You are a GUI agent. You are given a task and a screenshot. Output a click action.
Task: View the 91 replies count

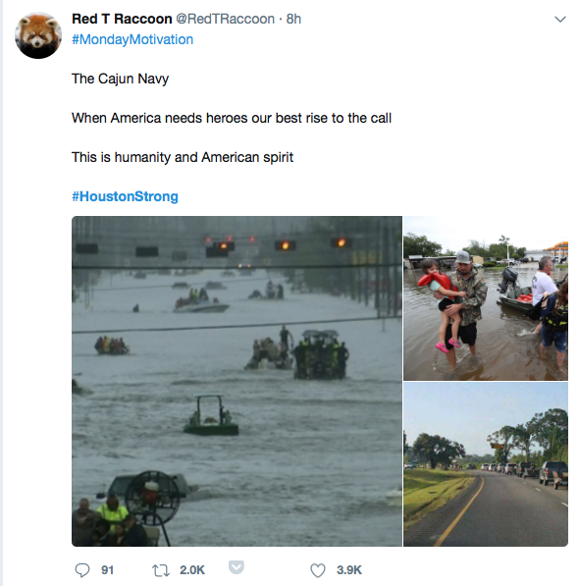pos(107,570)
